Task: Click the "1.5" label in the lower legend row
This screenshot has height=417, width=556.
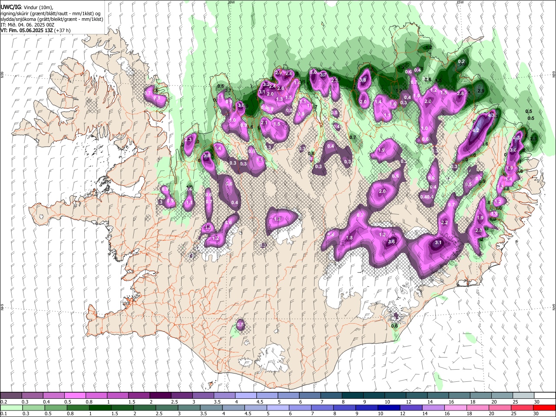Action: click(115, 414)
